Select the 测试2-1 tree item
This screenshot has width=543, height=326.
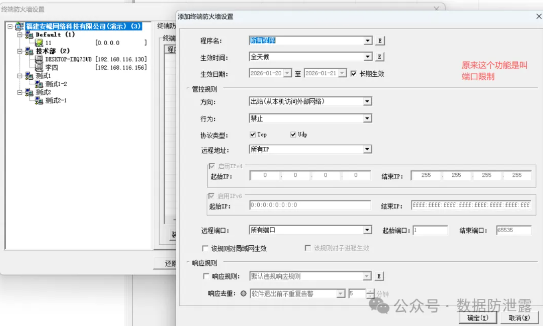pos(56,101)
